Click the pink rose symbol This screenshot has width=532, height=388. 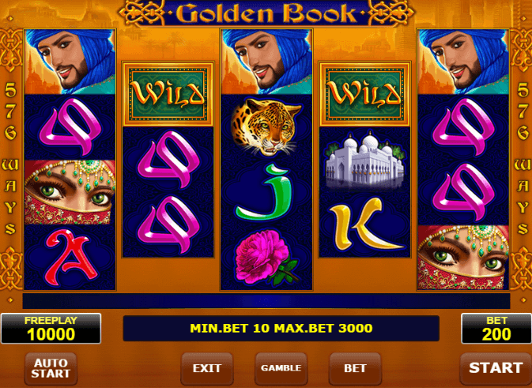tap(266, 258)
